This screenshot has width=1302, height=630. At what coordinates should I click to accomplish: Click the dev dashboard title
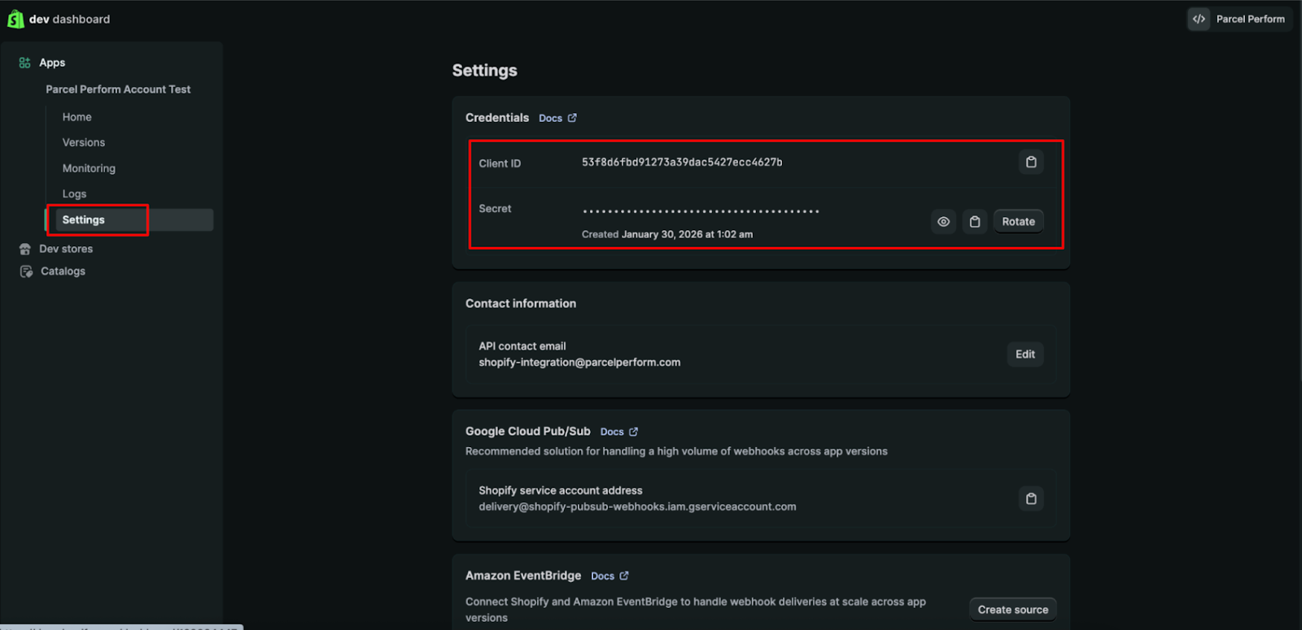pyautogui.click(x=69, y=19)
